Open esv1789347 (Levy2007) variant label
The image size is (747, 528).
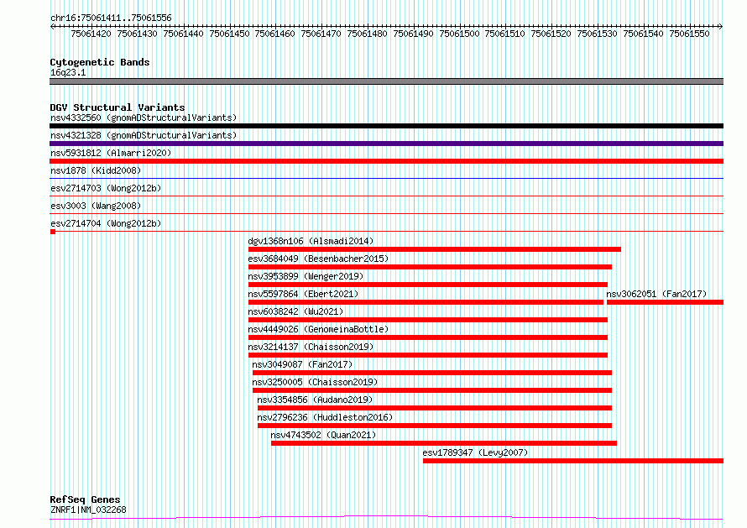(475, 452)
